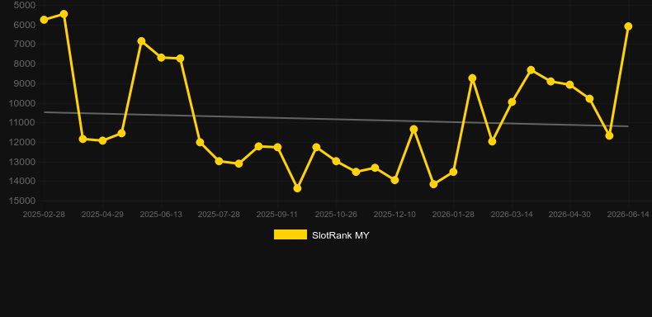This screenshot has width=652, height=317.
Task: Click the 2025-02-28 x-axis date label
Action: [44, 215]
